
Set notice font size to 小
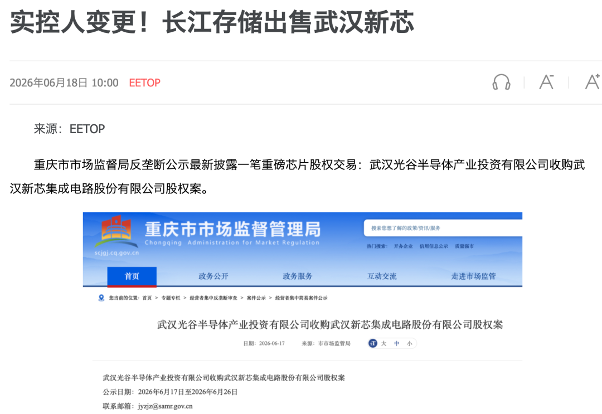tap(410, 343)
